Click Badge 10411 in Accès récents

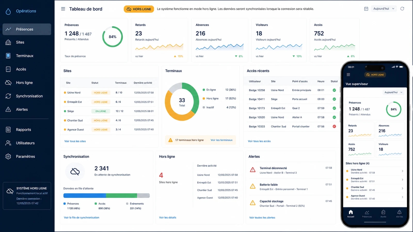[x=257, y=99]
